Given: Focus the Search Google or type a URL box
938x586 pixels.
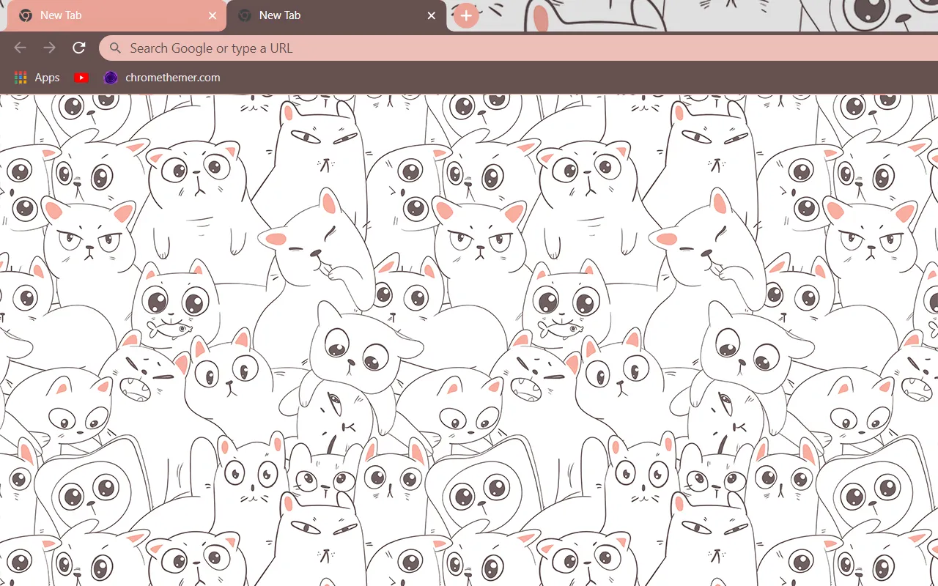Looking at the screenshot, I should coord(518,48).
